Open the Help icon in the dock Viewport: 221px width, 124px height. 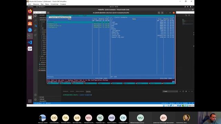tap(30, 30)
